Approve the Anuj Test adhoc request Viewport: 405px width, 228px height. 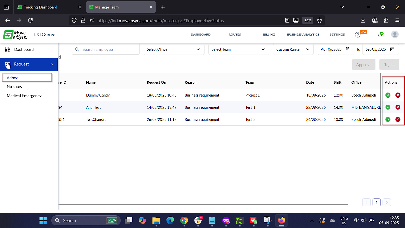point(388,107)
